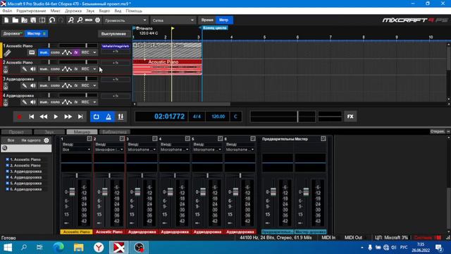The image size is (451, 254).
Task: Expand REC arrow menu on track 2
Action: pyautogui.click(x=94, y=69)
